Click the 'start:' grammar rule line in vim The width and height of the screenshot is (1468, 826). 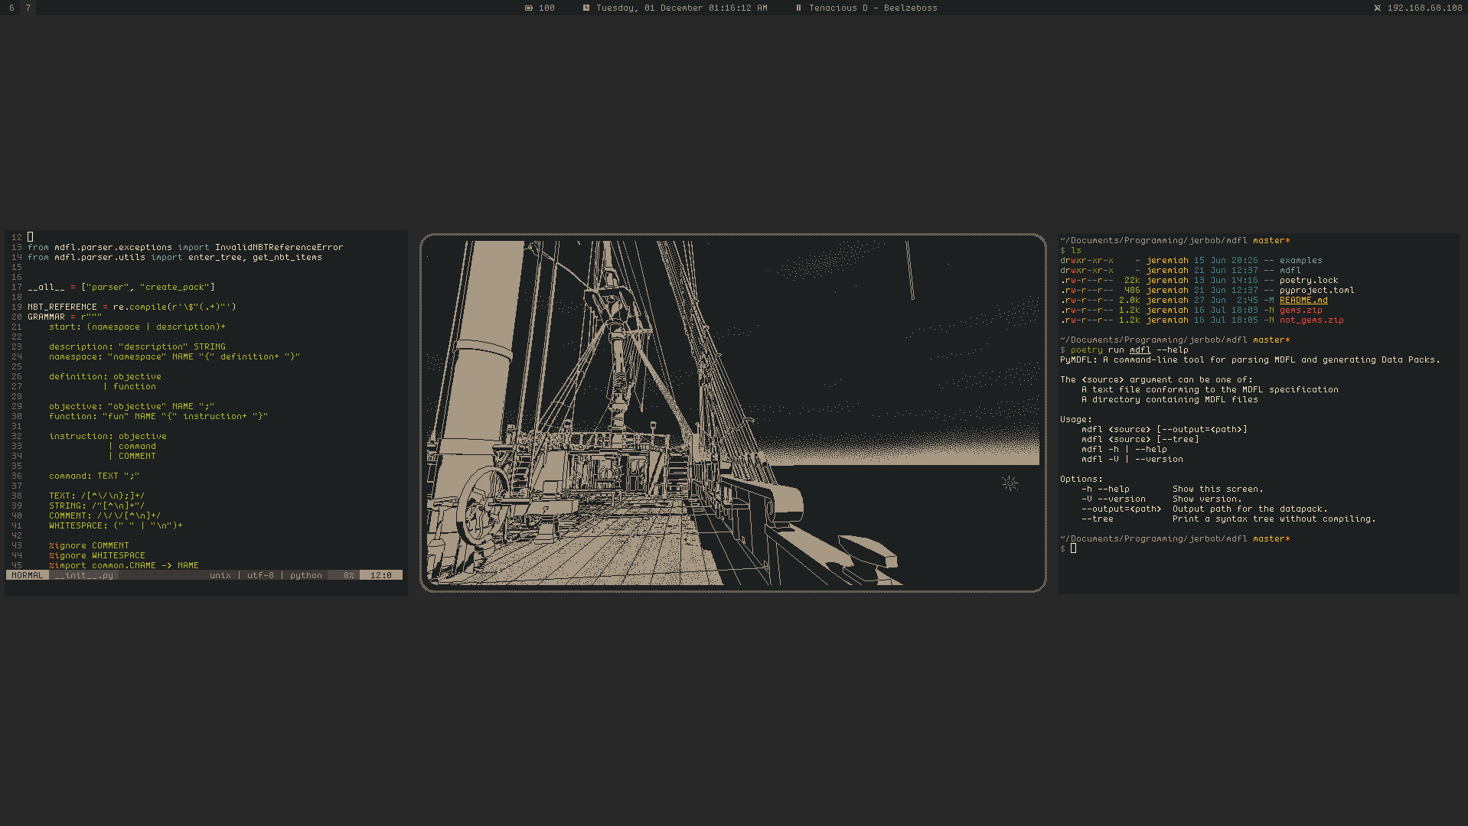point(137,327)
